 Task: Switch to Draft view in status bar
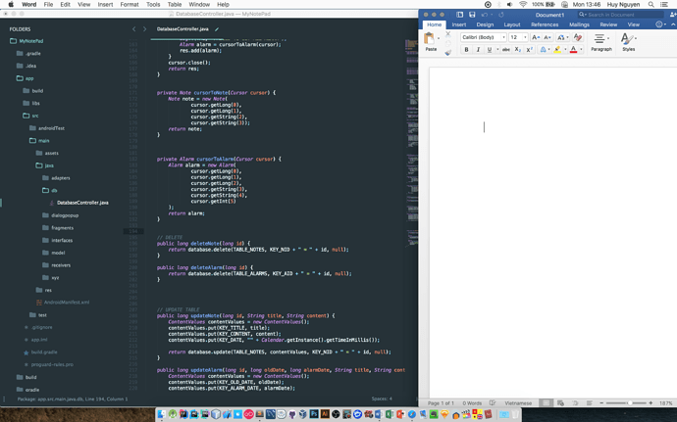(590, 403)
